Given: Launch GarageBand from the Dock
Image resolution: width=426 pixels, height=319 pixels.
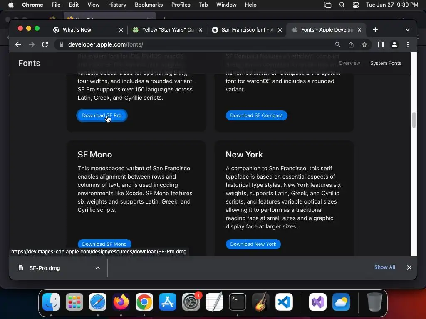Looking at the screenshot, I should (x=261, y=302).
